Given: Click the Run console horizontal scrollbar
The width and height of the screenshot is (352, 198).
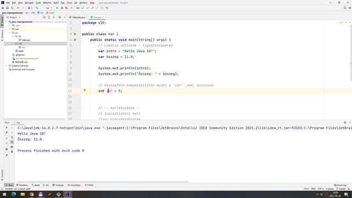Looking at the screenshot, I should tap(103, 182).
